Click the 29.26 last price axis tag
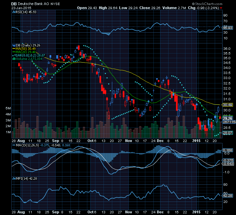 click(228, 118)
